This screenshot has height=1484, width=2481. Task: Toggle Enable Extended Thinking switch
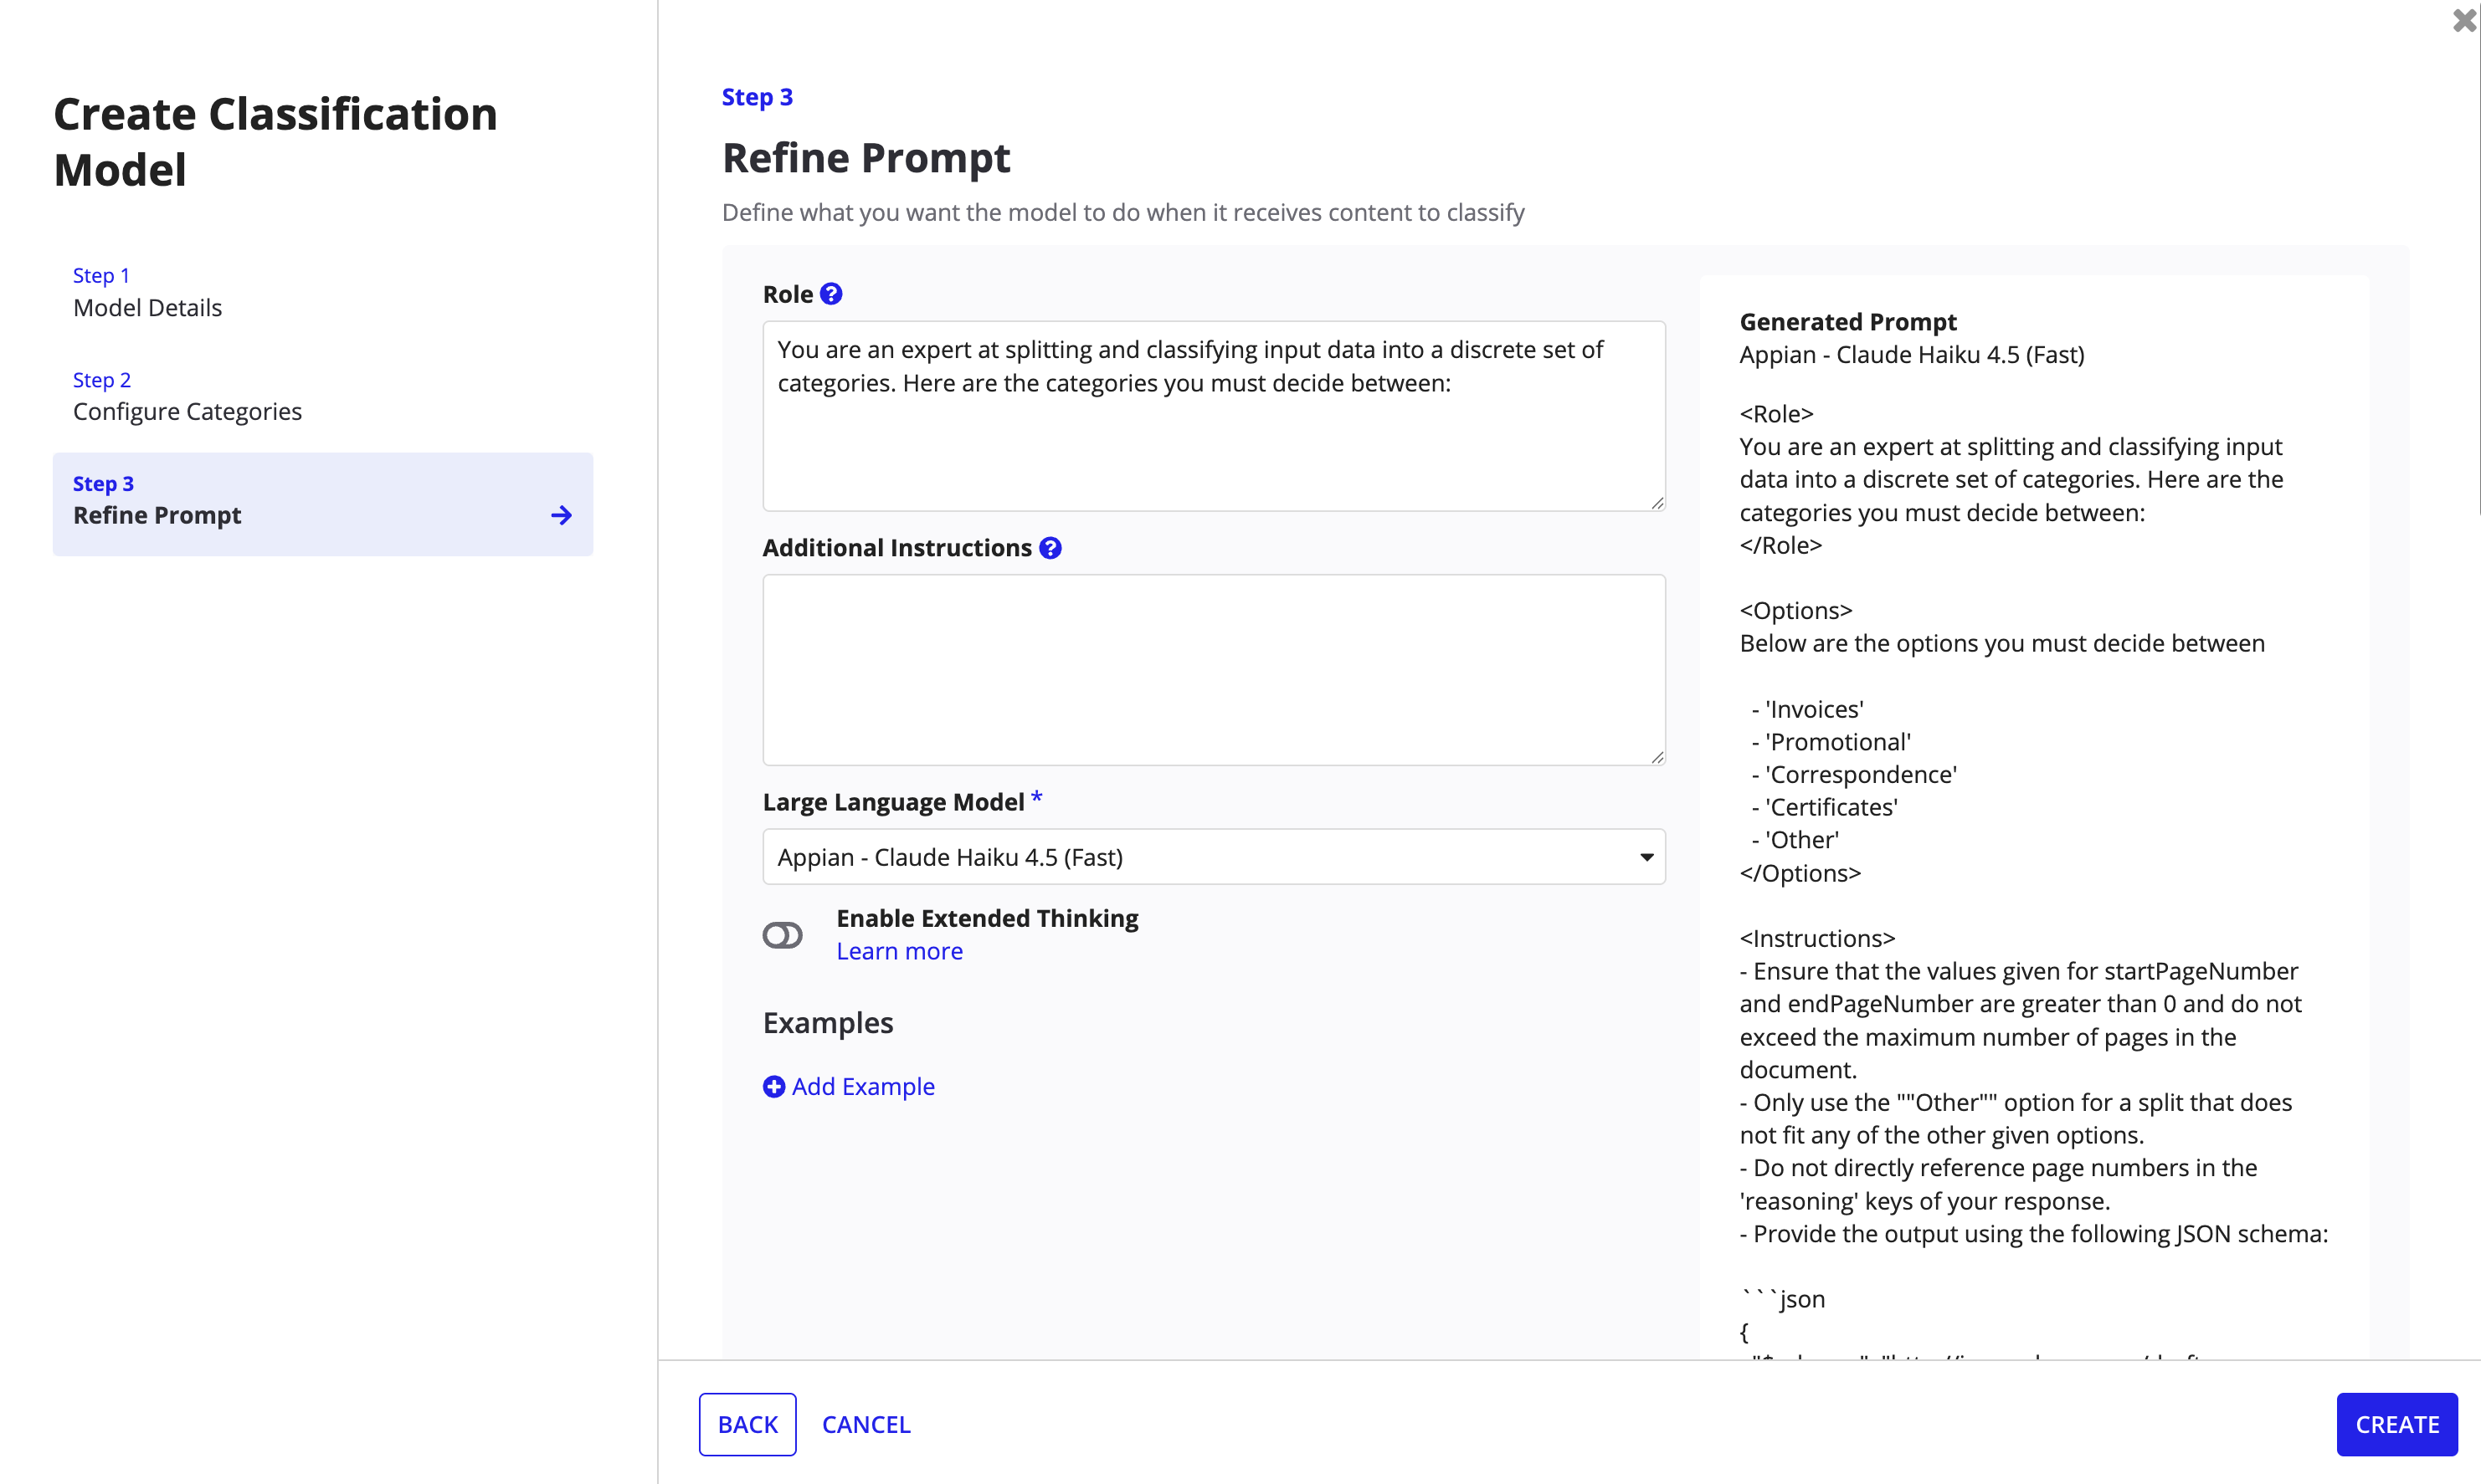[783, 935]
